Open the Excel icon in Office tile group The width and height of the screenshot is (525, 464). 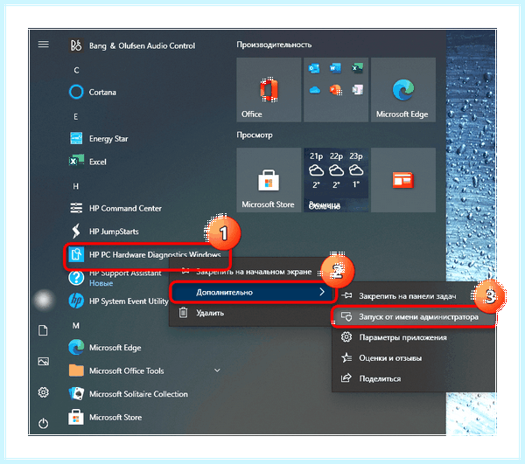(357, 68)
